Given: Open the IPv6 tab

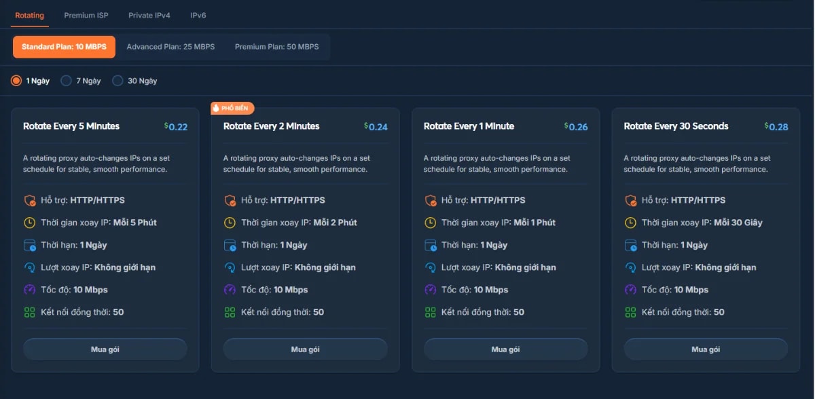Looking at the screenshot, I should (198, 14).
